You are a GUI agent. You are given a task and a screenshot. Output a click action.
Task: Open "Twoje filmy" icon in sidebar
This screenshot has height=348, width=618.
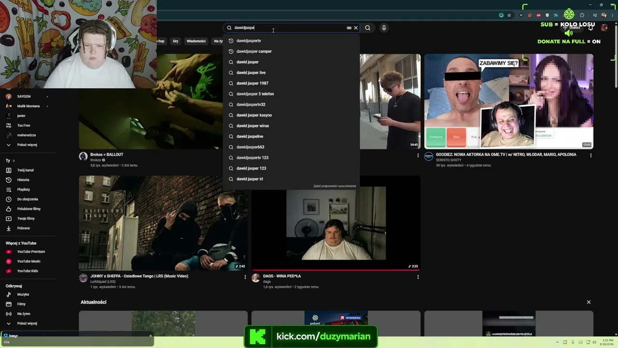coord(9,218)
